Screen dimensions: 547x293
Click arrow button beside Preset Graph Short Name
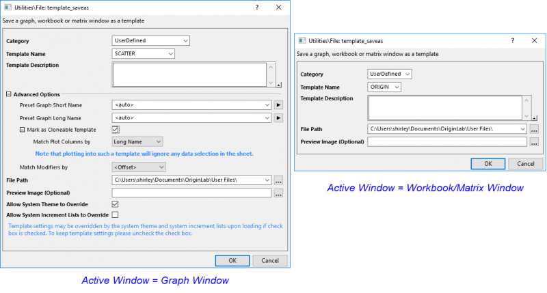(x=278, y=105)
